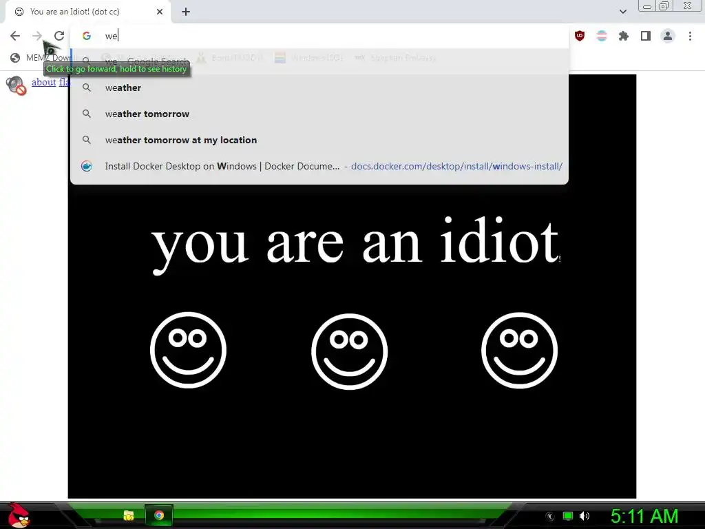Click the address bar showing 'we'
This screenshot has height=529, width=705.
[x=319, y=36]
